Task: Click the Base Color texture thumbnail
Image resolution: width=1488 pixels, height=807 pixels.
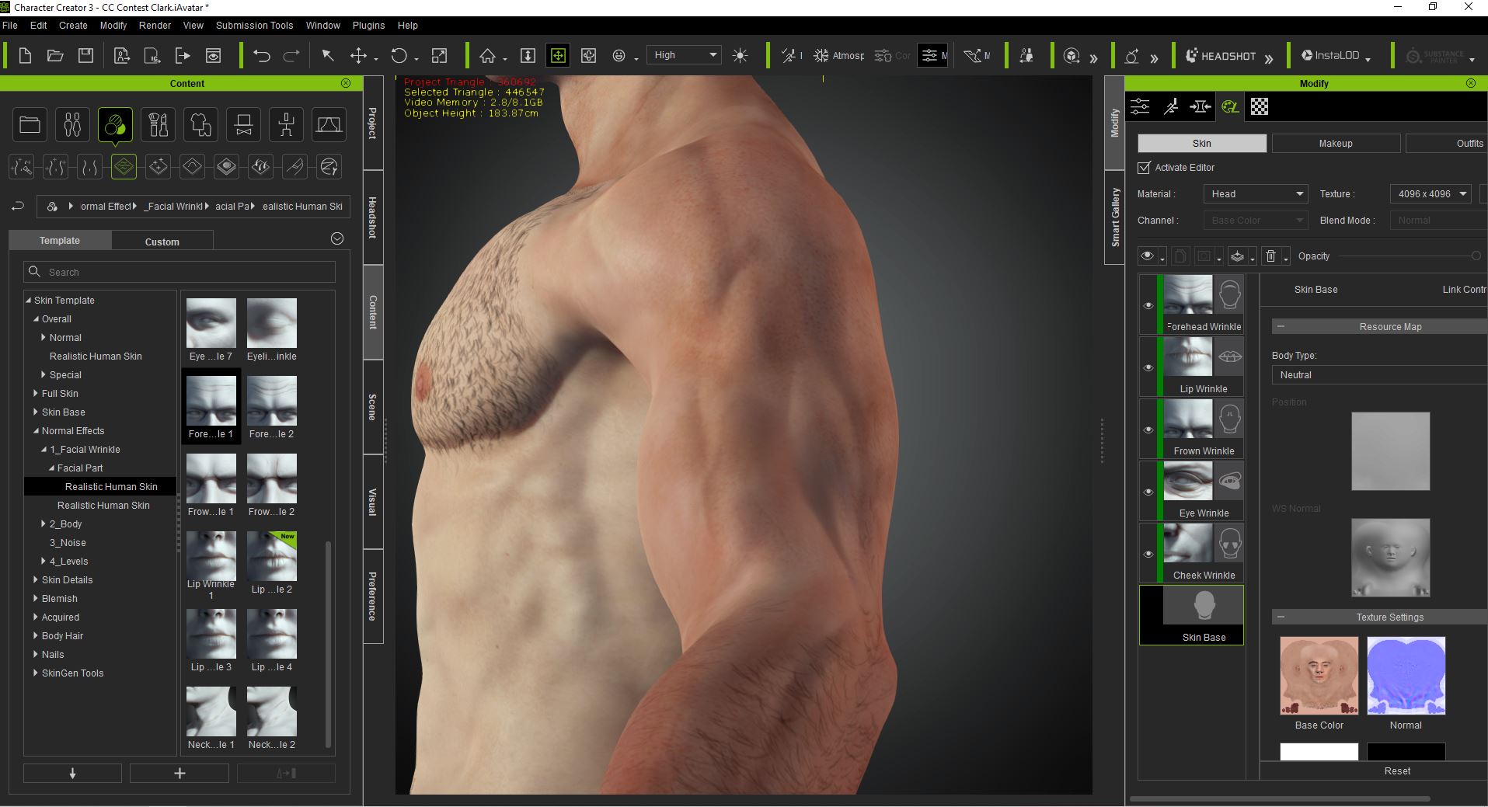Action: click(1319, 676)
